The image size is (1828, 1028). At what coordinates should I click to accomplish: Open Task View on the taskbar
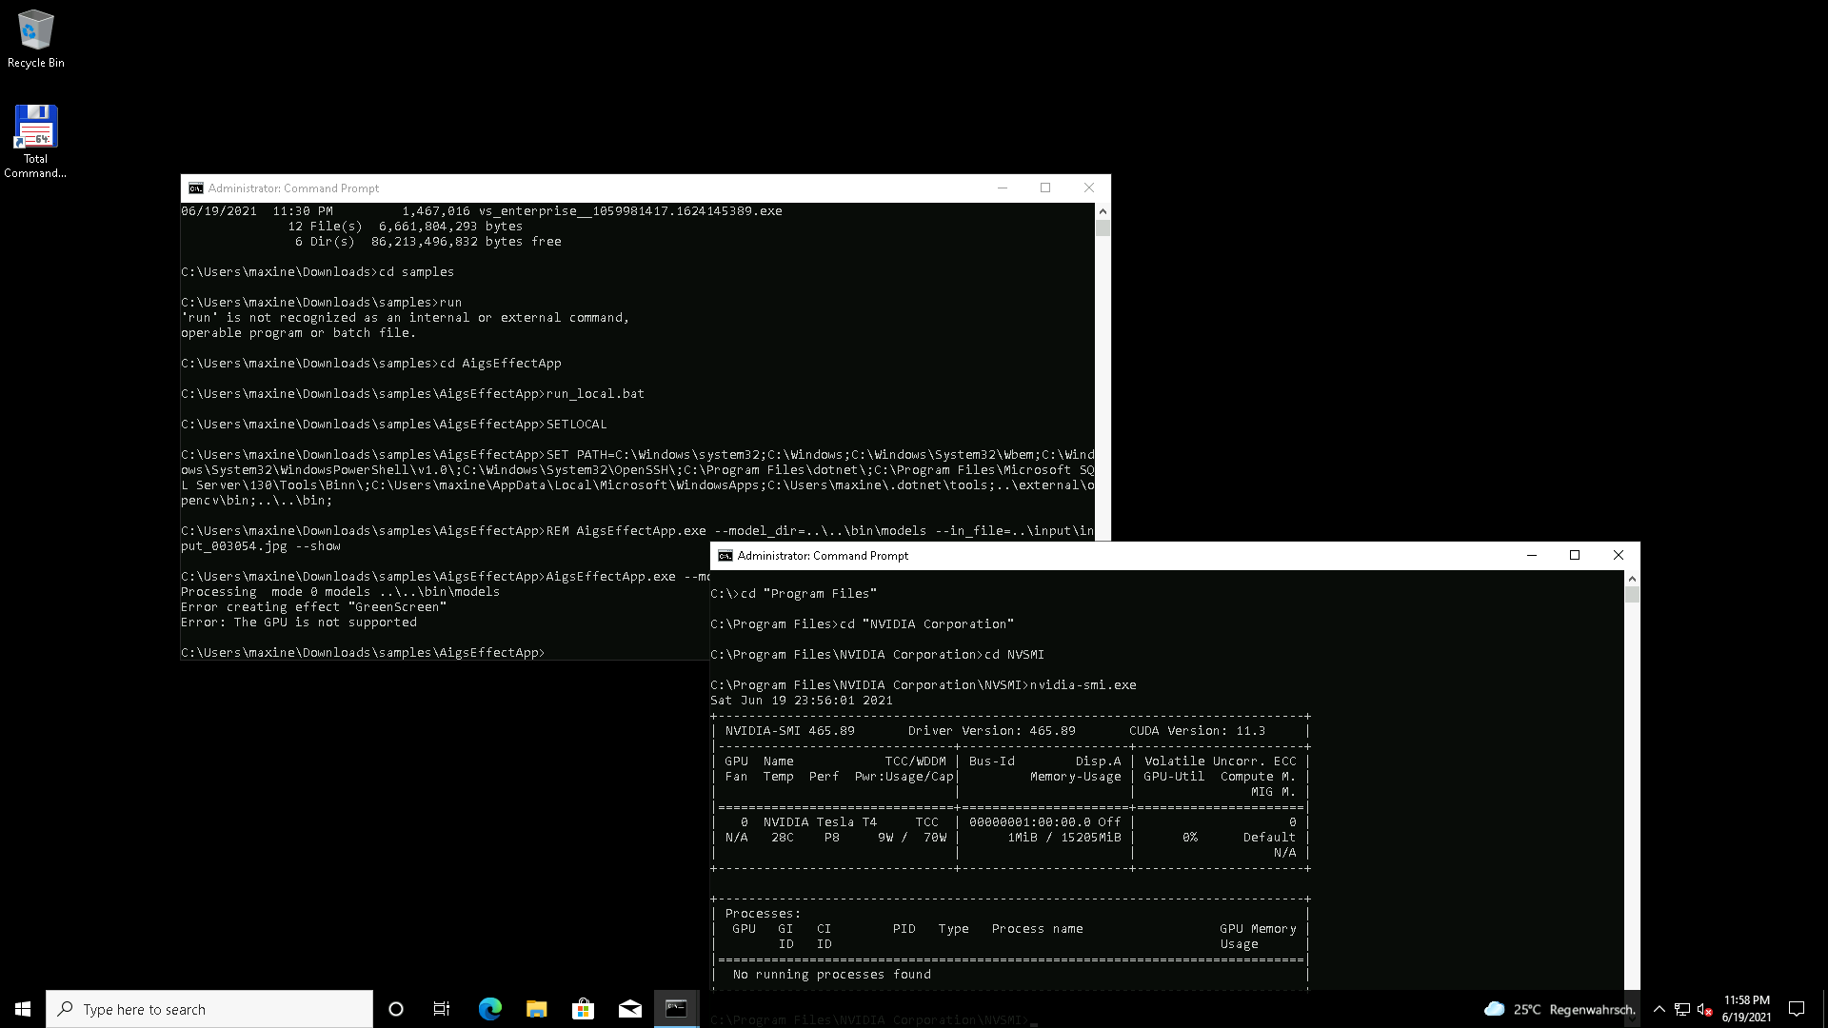442,1009
